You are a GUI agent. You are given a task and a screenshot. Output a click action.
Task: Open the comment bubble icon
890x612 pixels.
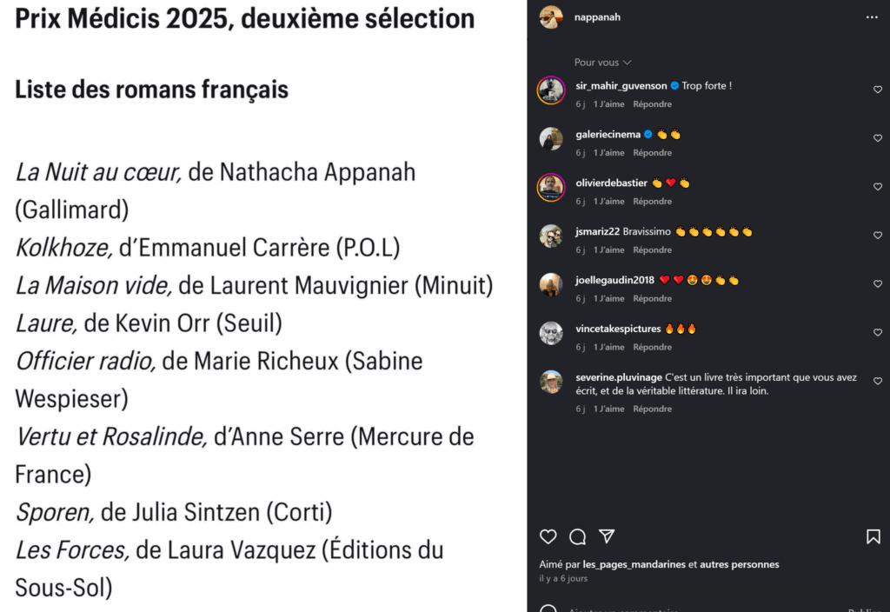(x=577, y=536)
